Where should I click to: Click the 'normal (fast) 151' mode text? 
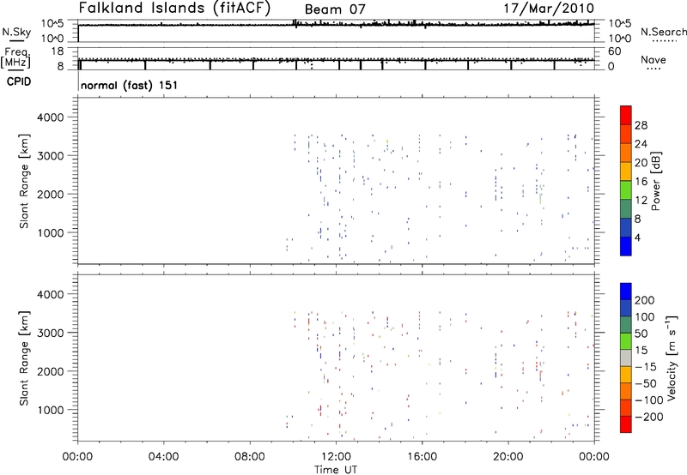(x=130, y=85)
